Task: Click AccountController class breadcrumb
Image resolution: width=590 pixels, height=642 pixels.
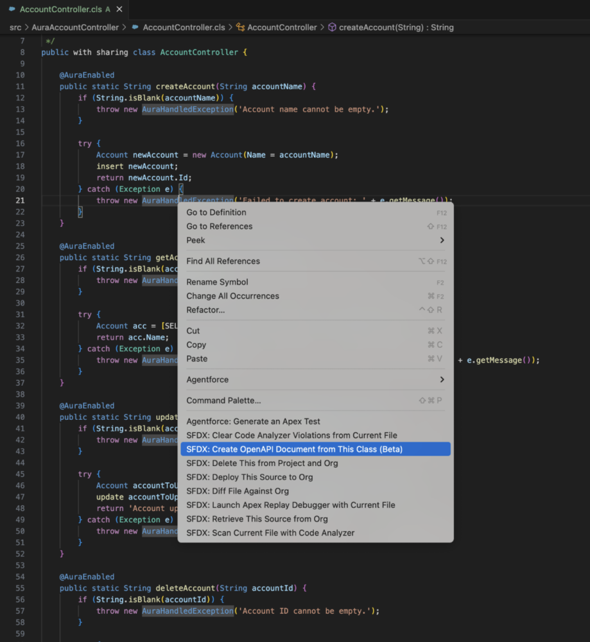Action: click(x=282, y=28)
